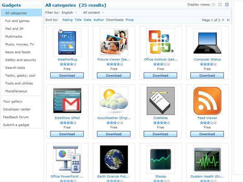
Task: Select Safety and security category
Action: tap(20, 60)
